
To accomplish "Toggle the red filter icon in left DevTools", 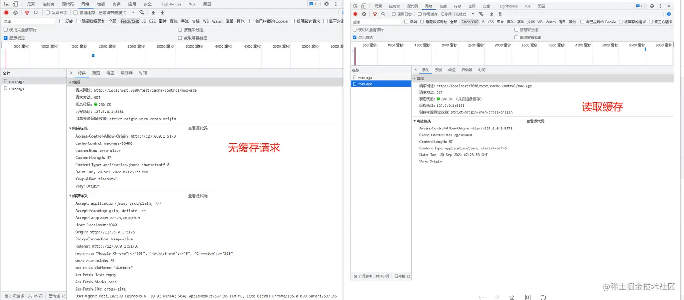I will point(27,13).
